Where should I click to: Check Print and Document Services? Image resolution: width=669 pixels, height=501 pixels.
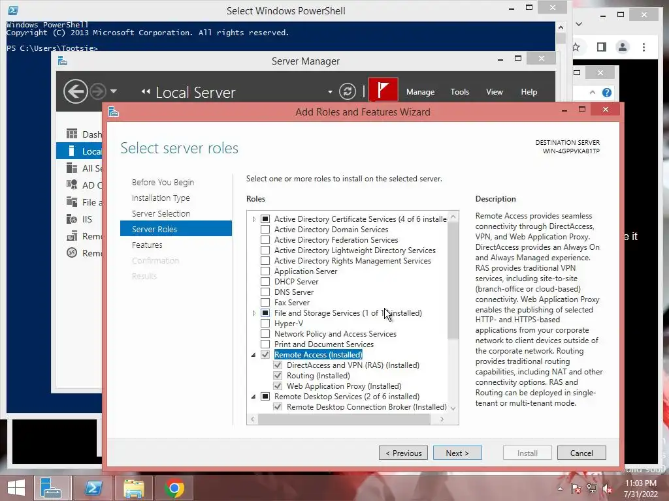pyautogui.click(x=265, y=344)
